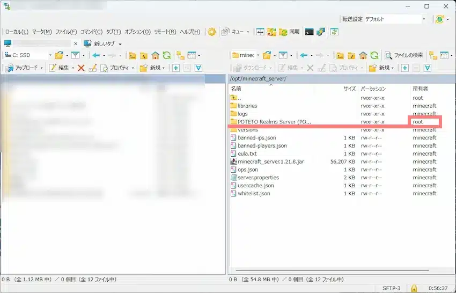Click the Preferences gear icon
Screen dimensions: 456x293
(212, 32)
